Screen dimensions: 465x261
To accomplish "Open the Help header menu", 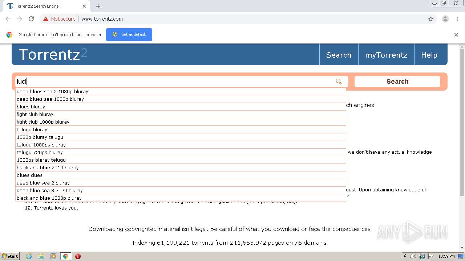I will pyautogui.click(x=429, y=55).
